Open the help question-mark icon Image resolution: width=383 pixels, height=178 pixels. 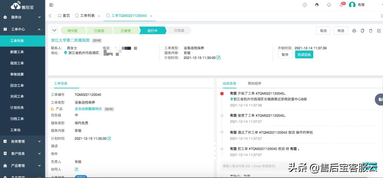pyautogui.click(x=305, y=5)
